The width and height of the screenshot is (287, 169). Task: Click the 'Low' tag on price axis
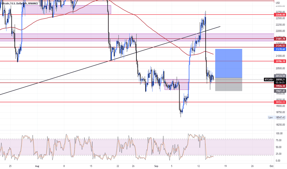pos(271,117)
